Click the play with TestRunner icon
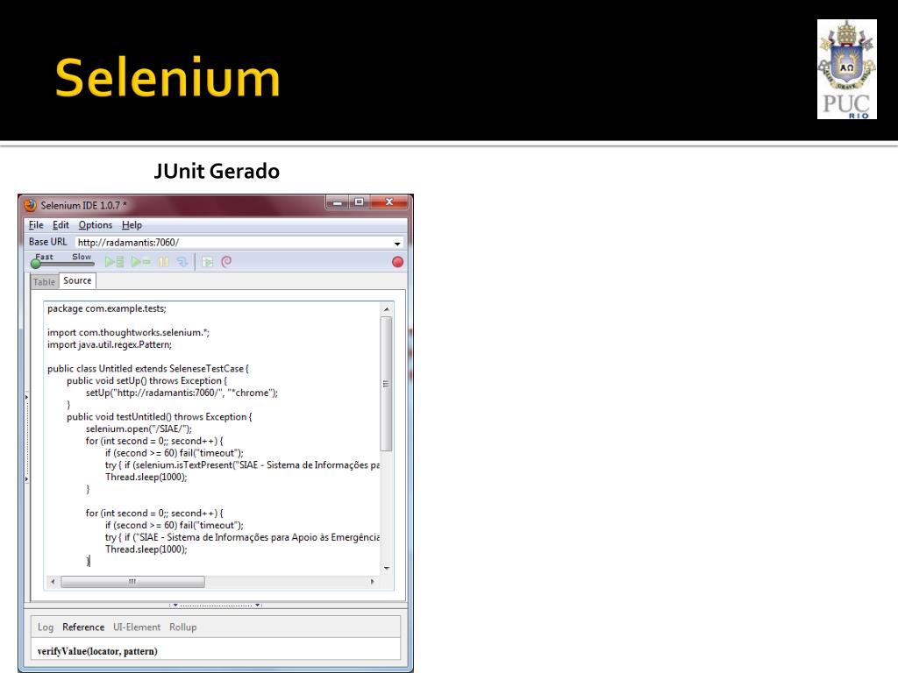Viewport: 898px width, 673px height. pos(207,262)
